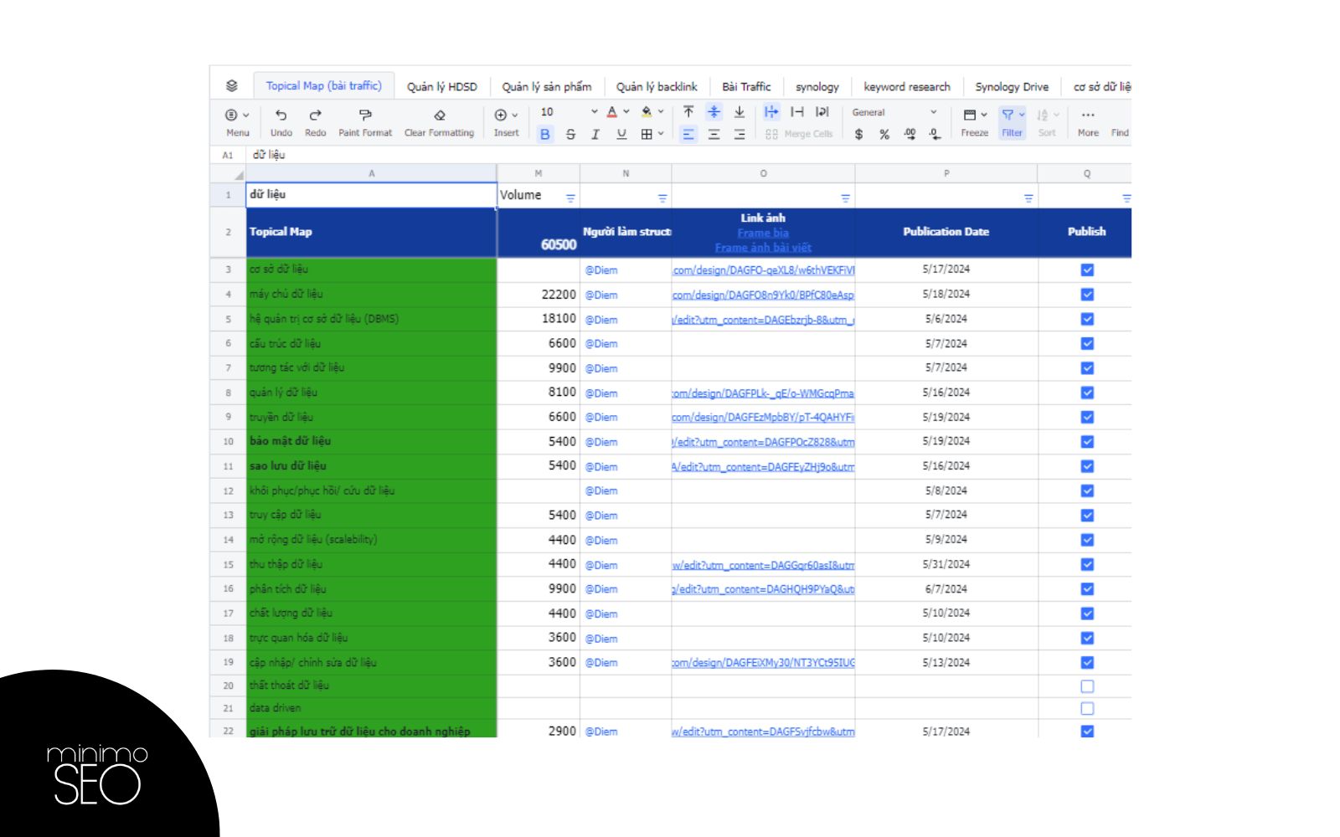Align cell content to vertical middle
1340x837 pixels.
(x=714, y=111)
